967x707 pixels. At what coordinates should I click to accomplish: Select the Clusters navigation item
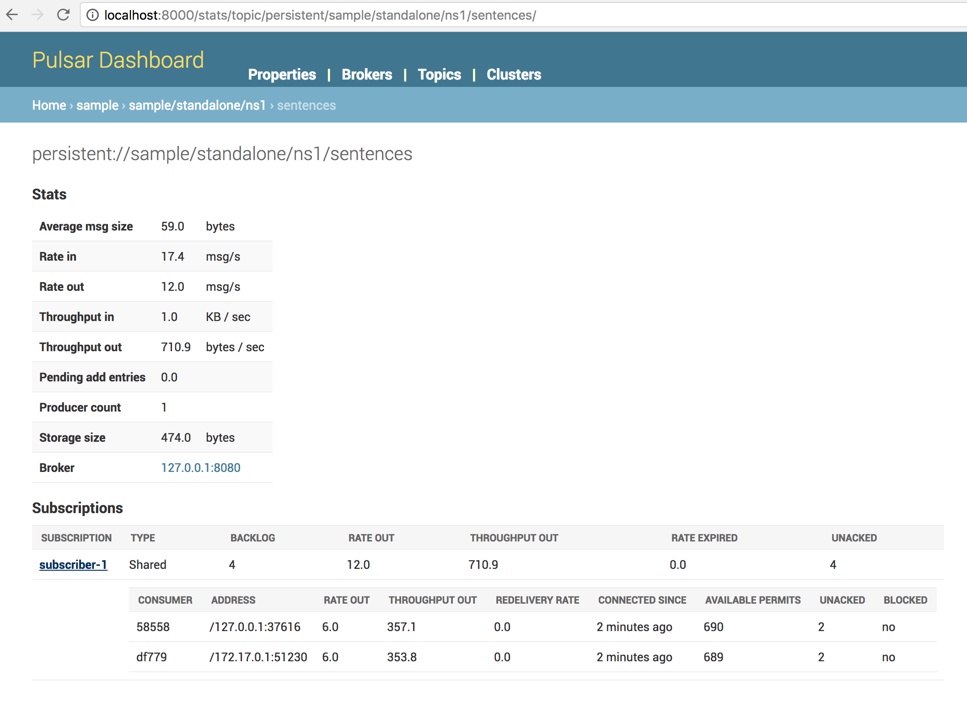click(x=513, y=75)
